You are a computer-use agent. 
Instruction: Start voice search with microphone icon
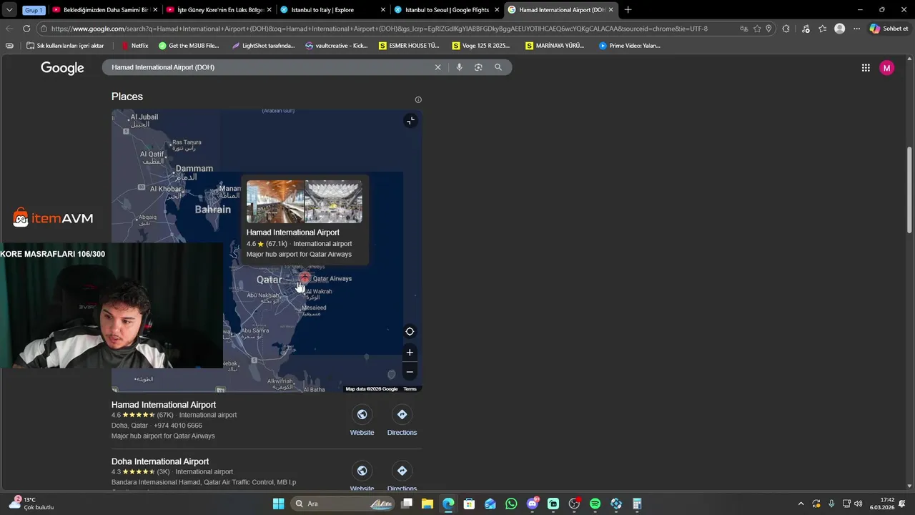(x=459, y=67)
